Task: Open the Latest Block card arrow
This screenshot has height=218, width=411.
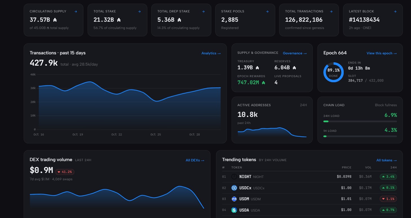Action: [x=395, y=12]
